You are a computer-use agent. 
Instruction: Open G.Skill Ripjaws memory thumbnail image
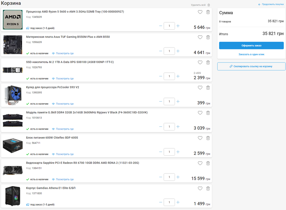[13, 120]
